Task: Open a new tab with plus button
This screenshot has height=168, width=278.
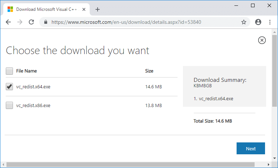Action: [x=98, y=9]
